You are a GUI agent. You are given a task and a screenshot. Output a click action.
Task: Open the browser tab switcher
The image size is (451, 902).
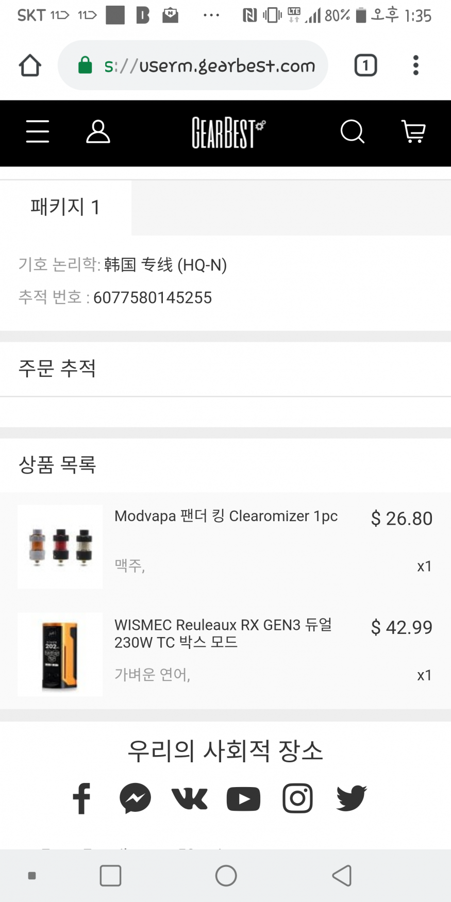(x=365, y=65)
